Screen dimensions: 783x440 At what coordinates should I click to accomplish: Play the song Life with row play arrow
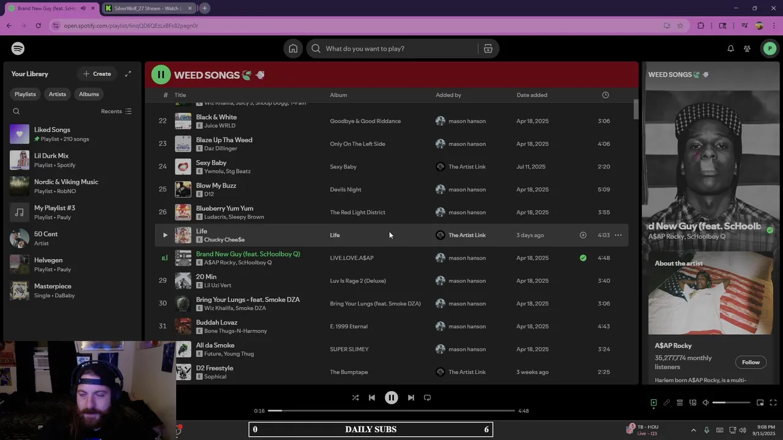click(165, 235)
